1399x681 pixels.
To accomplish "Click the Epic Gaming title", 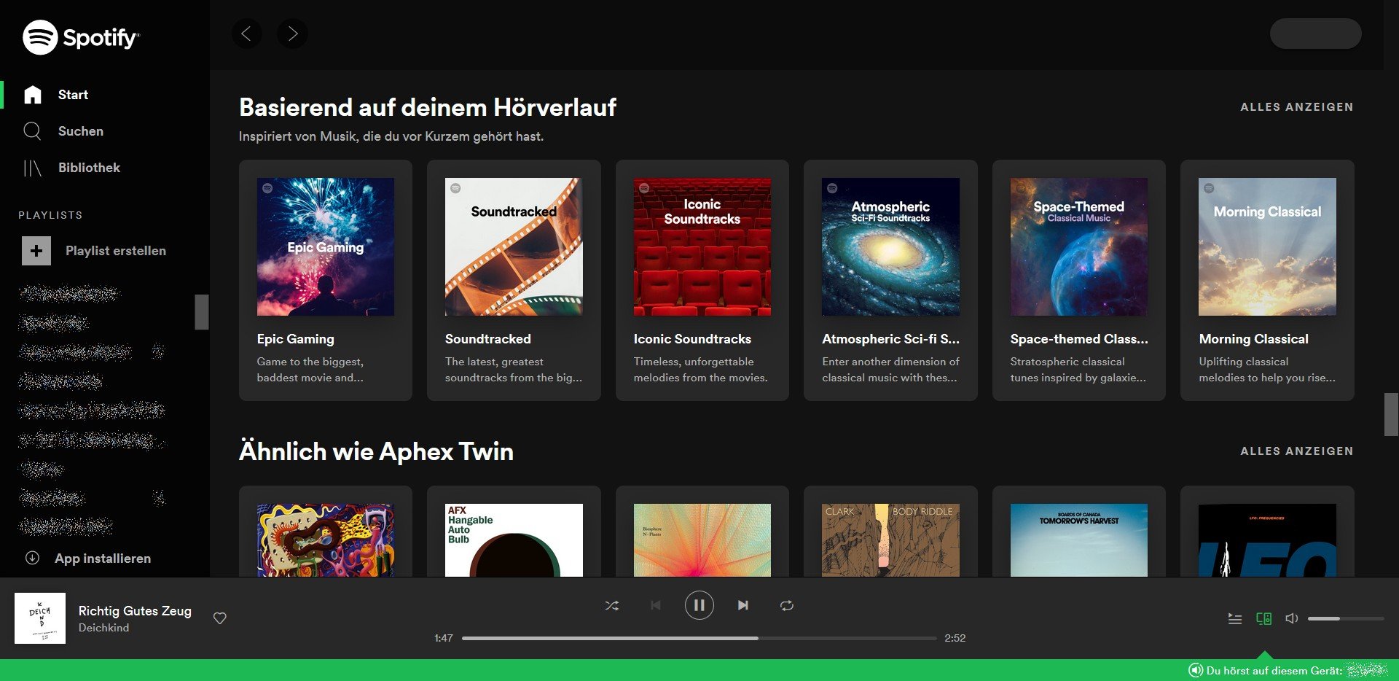I will [x=296, y=339].
